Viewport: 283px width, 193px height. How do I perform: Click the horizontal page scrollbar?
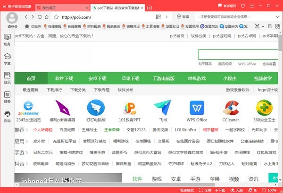[x=117, y=185]
